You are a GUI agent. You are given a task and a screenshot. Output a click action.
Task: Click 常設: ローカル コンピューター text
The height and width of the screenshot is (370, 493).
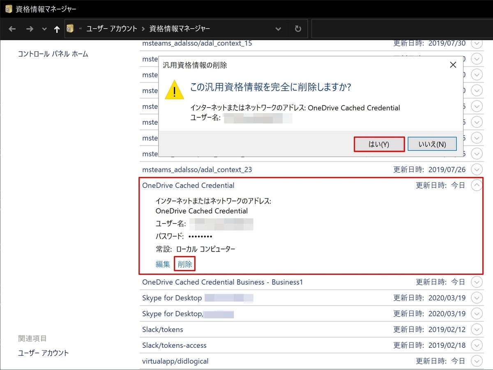tap(196, 249)
